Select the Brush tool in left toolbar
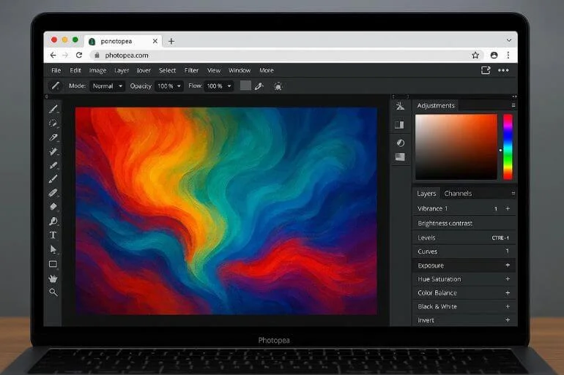The image size is (564, 375). click(53, 108)
